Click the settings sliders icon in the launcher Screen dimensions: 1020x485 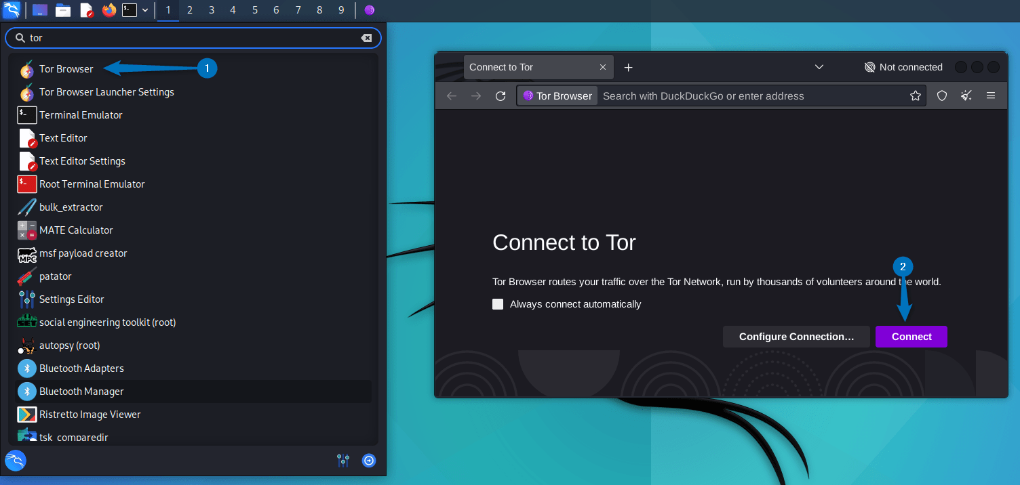[x=343, y=461]
